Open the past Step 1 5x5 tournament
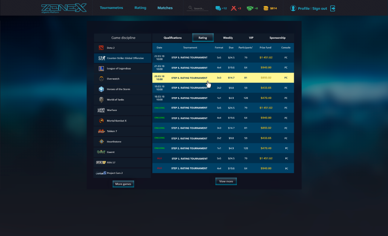Screen dimensions: 388x236 (223, 159)
